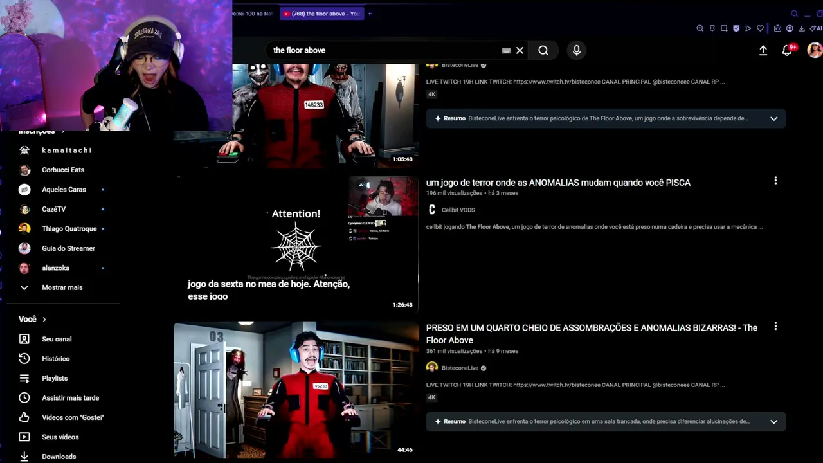Click the 4K badge on PRESO EM UM QUARTO video
The image size is (823, 463).
(431, 397)
